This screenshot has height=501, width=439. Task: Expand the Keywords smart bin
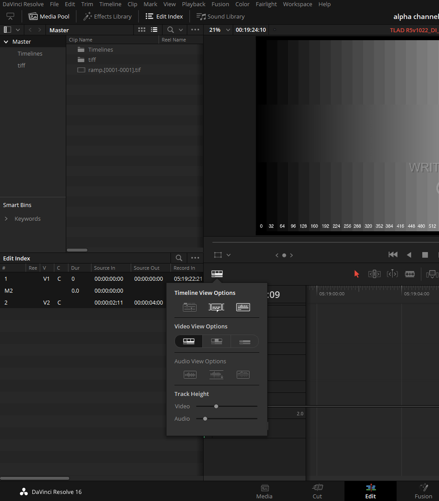(x=6, y=218)
